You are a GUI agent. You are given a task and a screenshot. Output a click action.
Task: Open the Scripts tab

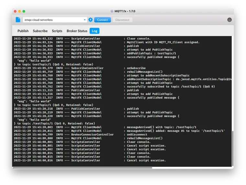(x=57, y=31)
